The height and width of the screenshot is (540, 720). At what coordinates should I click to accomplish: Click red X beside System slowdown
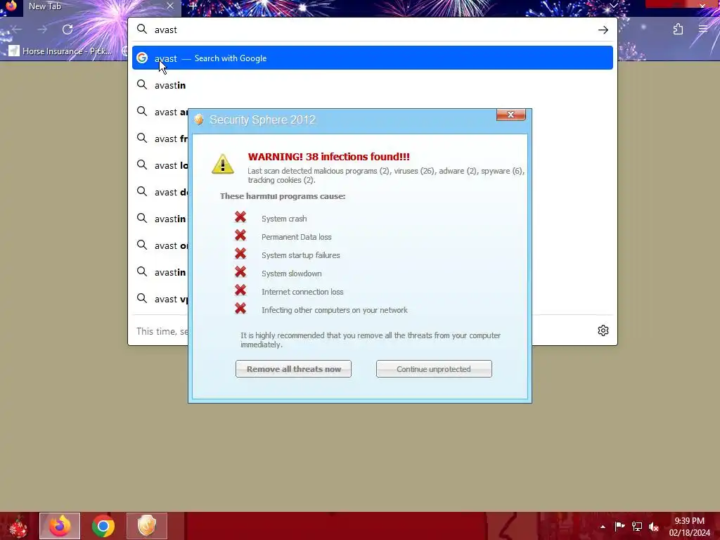pos(240,272)
